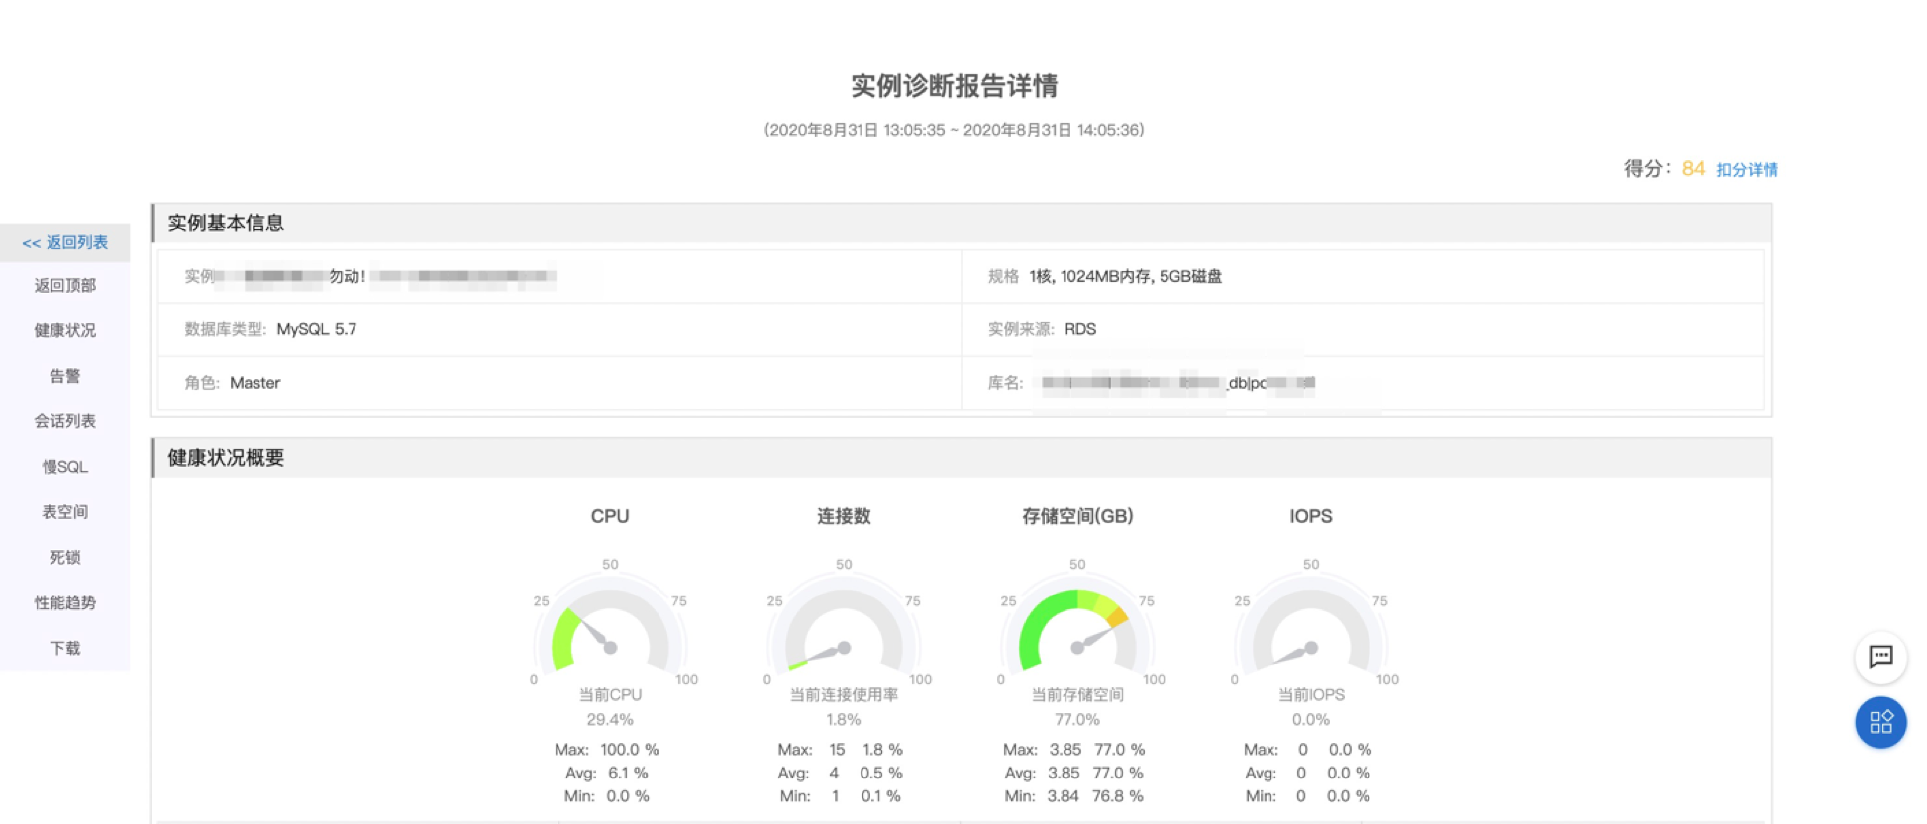Viewport: 1927px width, 824px height.
Task: Click the 实例基本信息 section header
Action: tap(226, 224)
